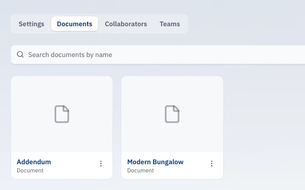This screenshot has height=190, width=305.
Task: Open the Settings tab
Action: pos(31,24)
